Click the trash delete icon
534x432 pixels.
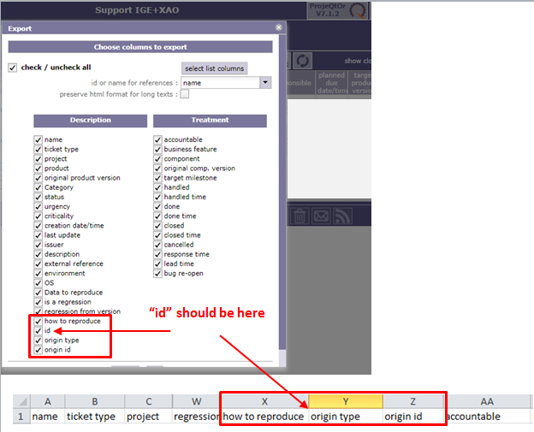click(x=300, y=216)
